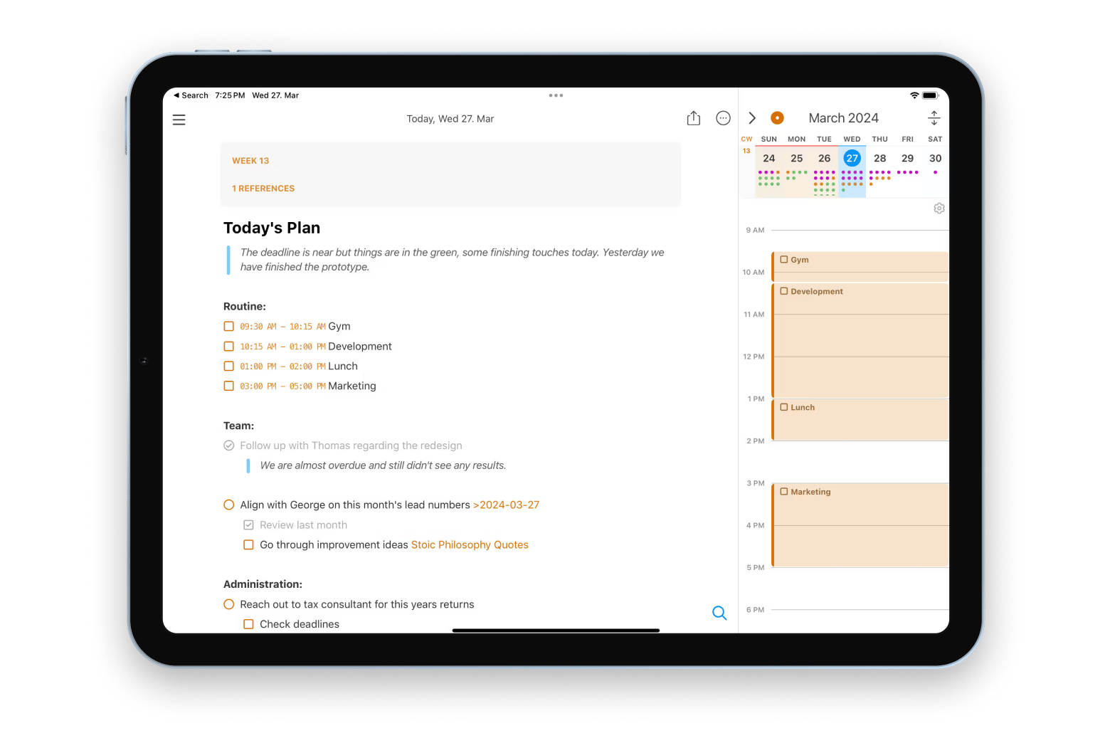
Task: Select Saturday 30 in the calendar
Action: tap(936, 158)
